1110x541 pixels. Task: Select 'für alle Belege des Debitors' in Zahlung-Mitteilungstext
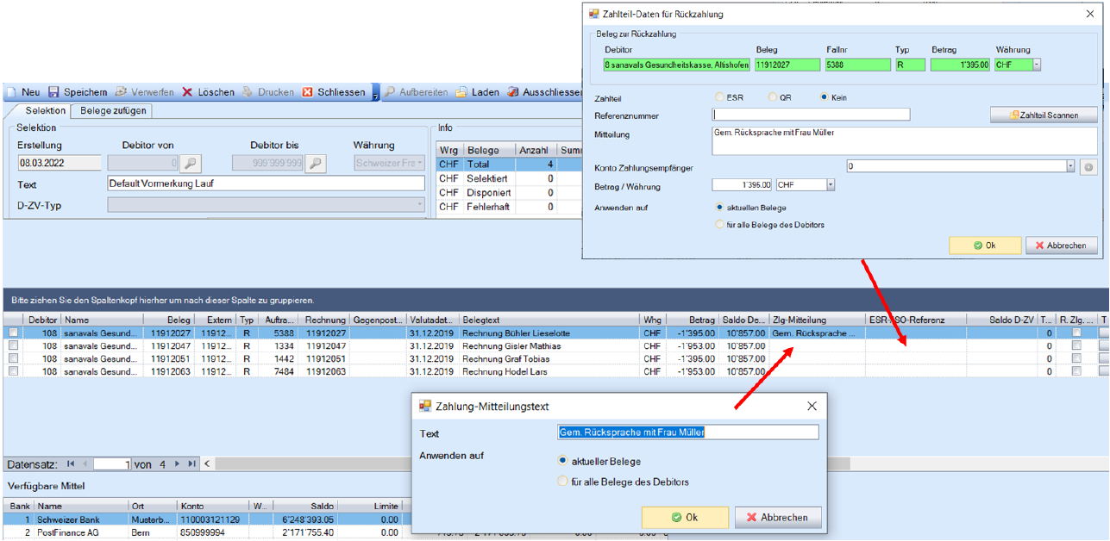563,482
